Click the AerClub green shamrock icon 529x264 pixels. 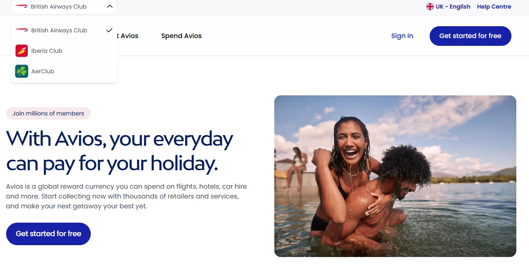click(22, 71)
